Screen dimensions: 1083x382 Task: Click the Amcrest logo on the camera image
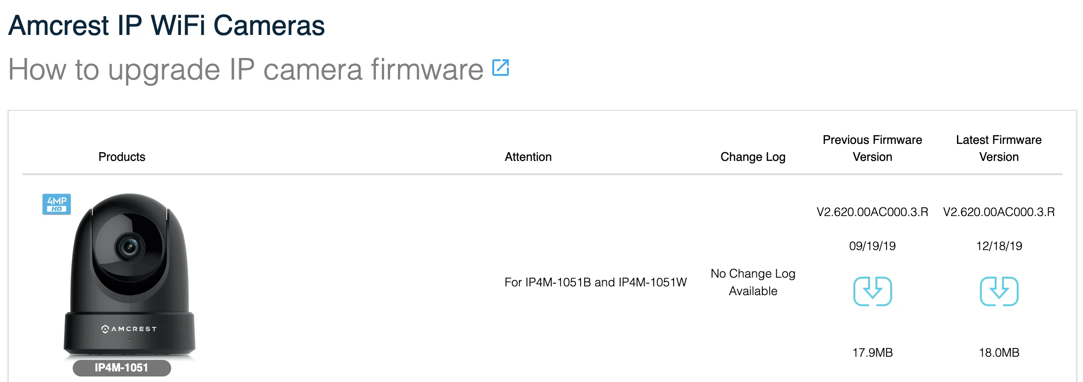coord(129,329)
